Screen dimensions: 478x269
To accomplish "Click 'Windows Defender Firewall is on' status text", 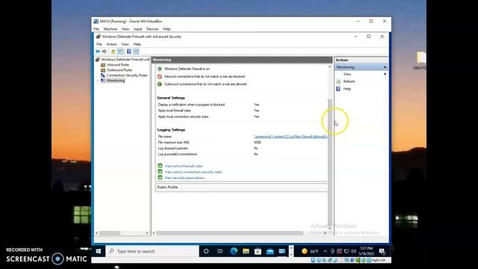I will [187, 69].
